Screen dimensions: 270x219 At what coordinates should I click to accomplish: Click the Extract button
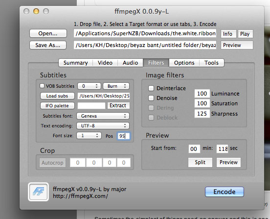click(118, 105)
